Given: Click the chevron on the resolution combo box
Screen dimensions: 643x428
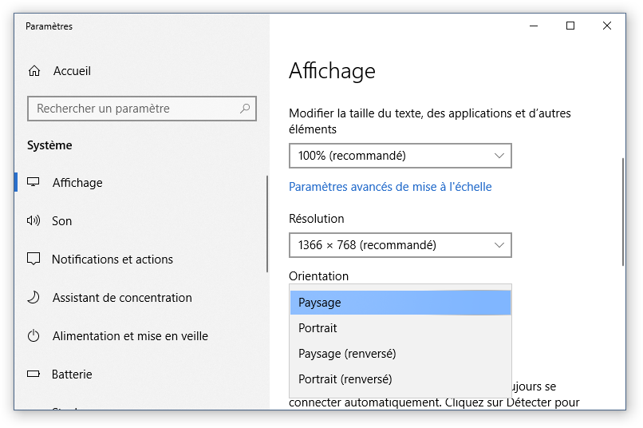Looking at the screenshot, I should (499, 245).
